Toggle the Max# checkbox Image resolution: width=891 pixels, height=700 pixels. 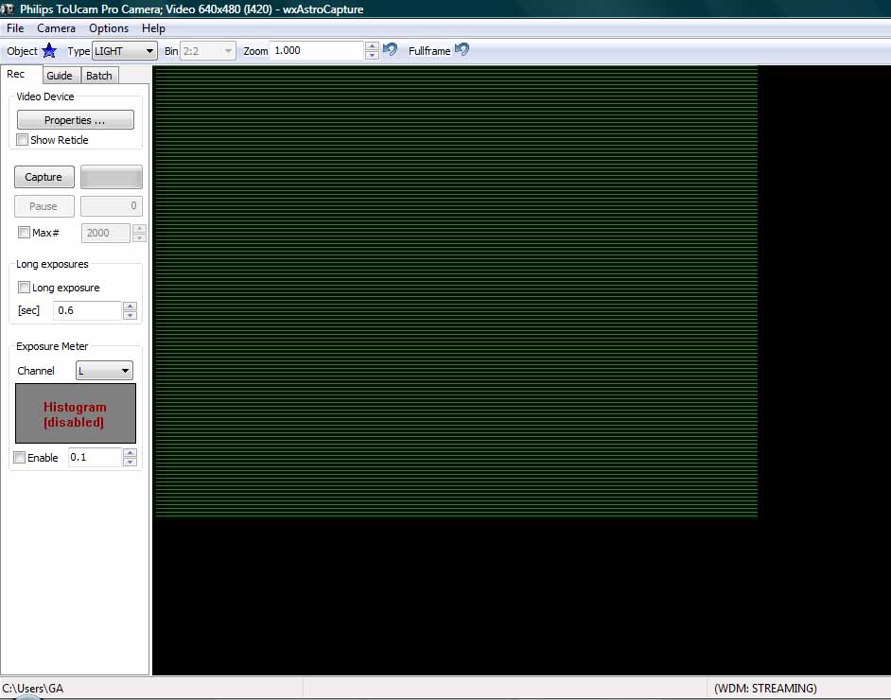24,232
